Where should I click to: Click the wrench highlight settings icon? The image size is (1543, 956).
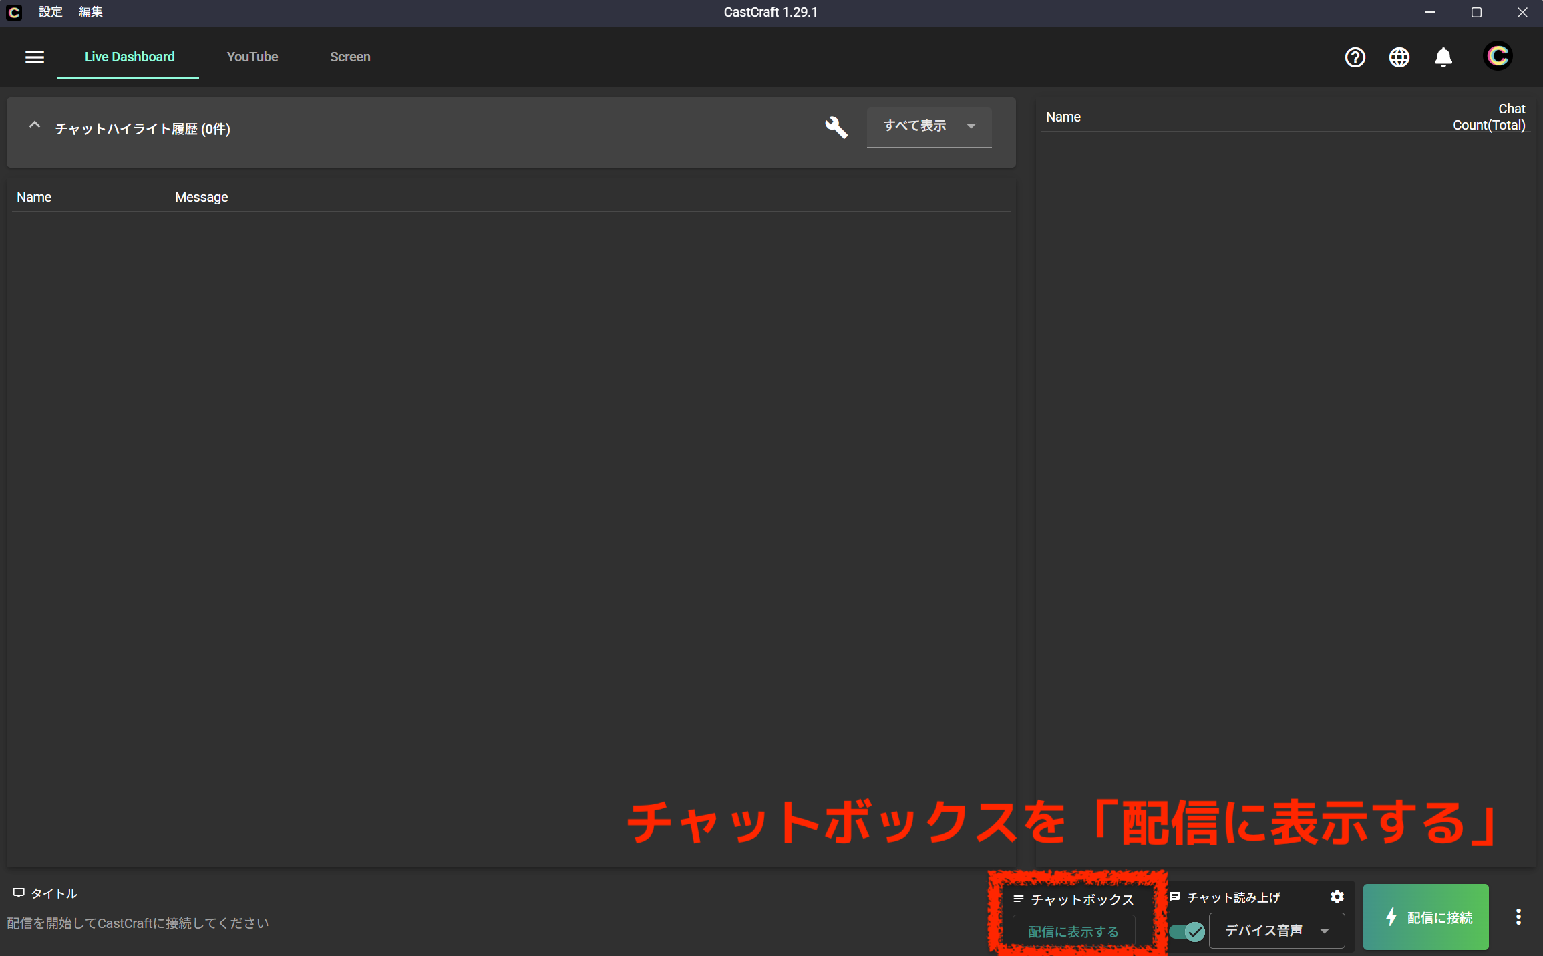(836, 127)
